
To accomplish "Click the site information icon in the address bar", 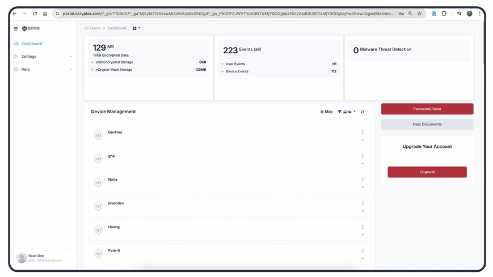I will coord(57,14).
